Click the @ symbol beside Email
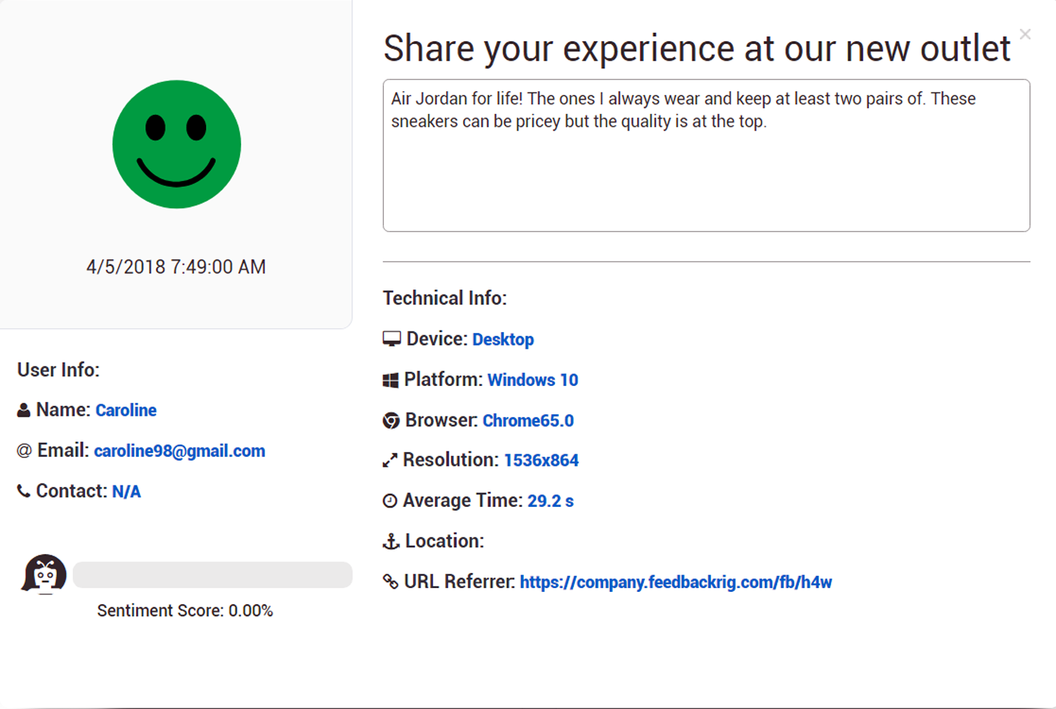This screenshot has width=1056, height=709. tap(24, 451)
